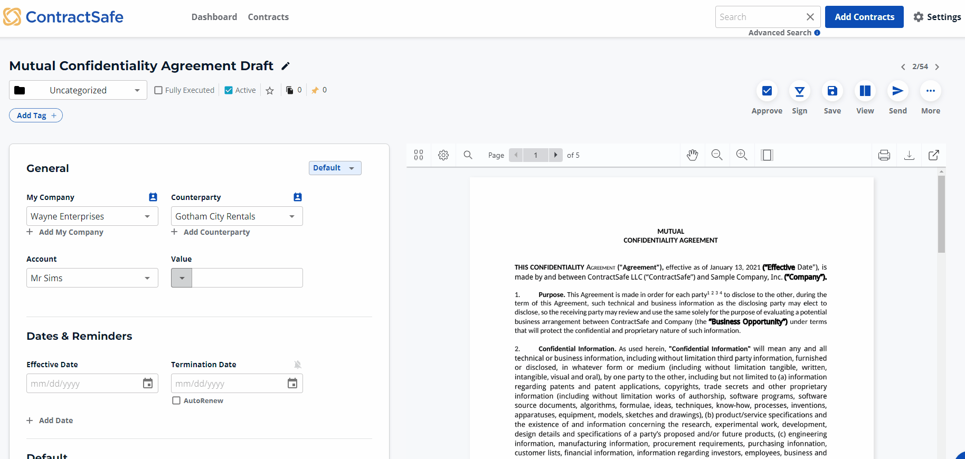
Task: Select the pan hand tool in viewer
Action: click(692, 155)
